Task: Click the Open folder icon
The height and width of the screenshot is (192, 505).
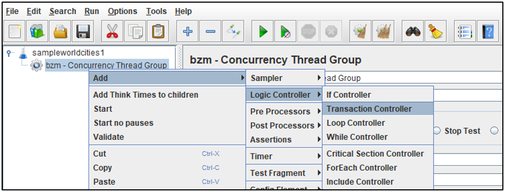Action: click(x=60, y=31)
